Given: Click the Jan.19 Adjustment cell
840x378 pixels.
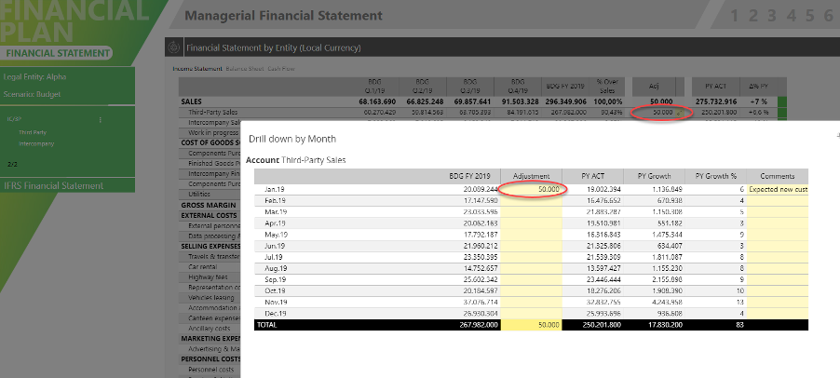Looking at the screenshot, I should (532, 188).
